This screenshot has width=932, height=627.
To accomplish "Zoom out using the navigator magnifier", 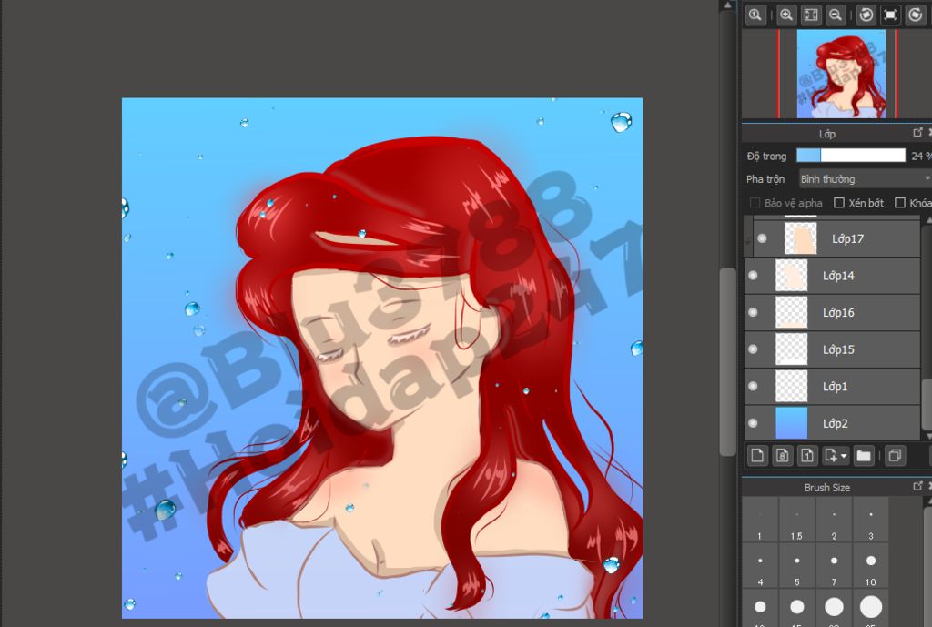I will 836,15.
